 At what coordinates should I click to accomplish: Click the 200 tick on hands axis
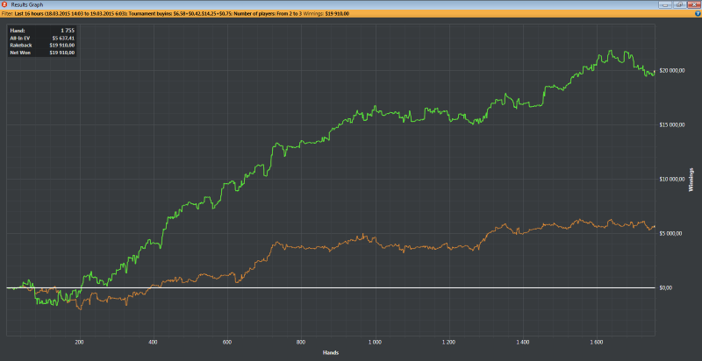click(x=80, y=343)
